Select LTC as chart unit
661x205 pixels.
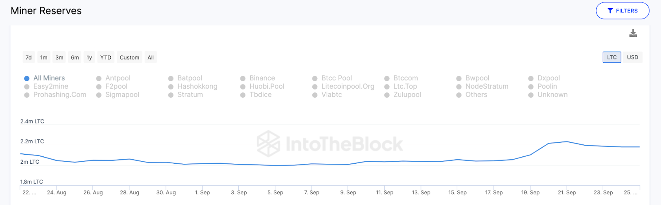click(x=612, y=57)
